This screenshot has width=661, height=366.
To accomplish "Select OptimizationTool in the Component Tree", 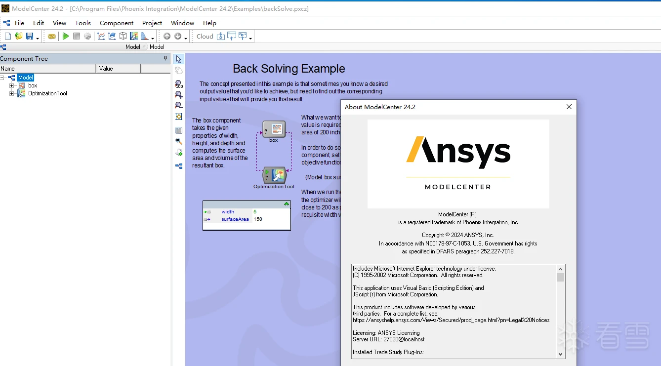I will tap(47, 93).
